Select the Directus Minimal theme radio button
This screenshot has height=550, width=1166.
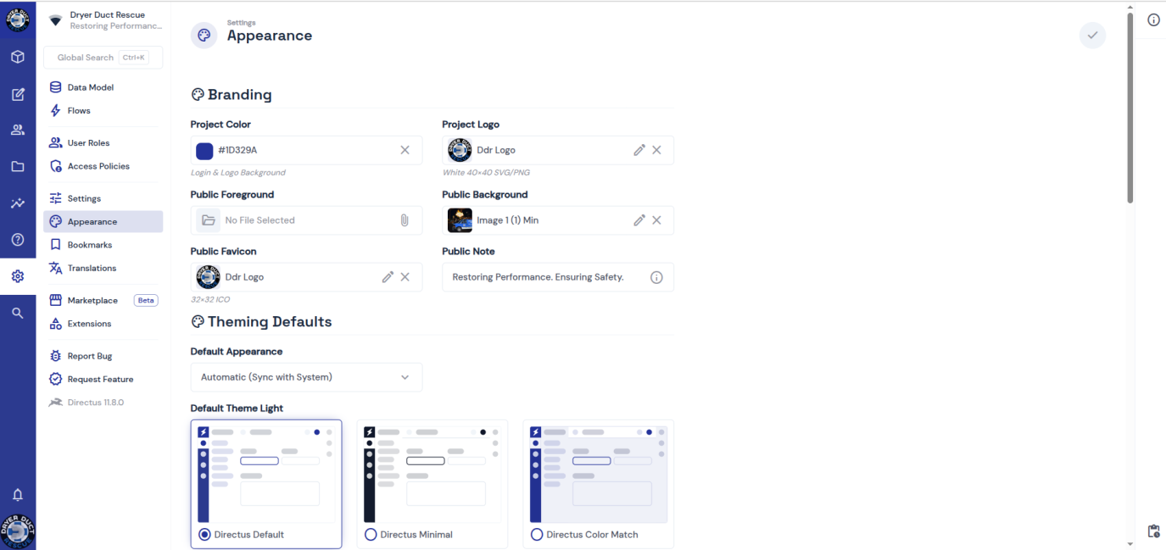coord(371,535)
